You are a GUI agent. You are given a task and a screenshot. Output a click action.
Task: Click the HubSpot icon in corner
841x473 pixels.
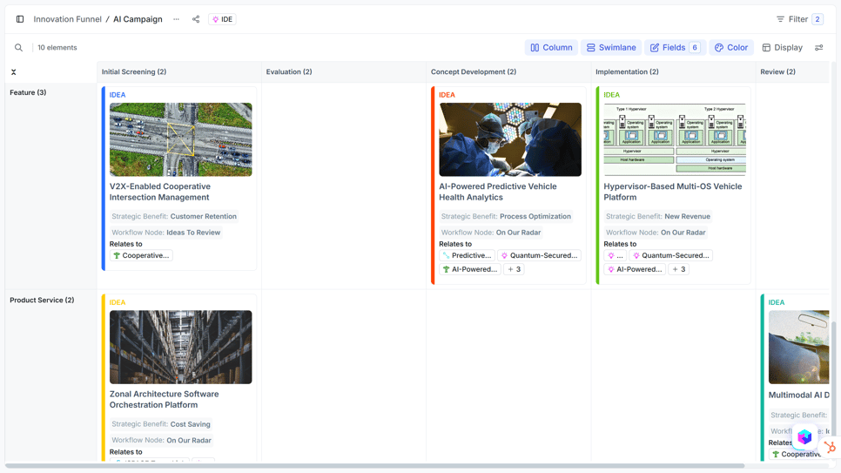click(830, 447)
